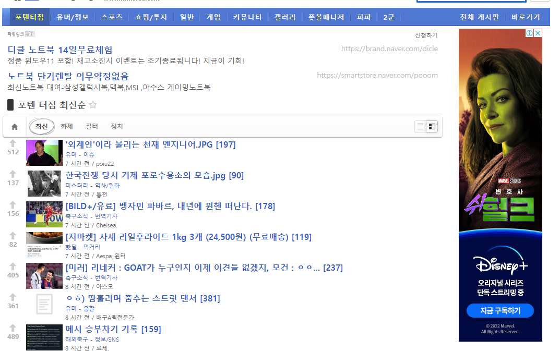The height and width of the screenshot is (351, 560).
Task: Switch to thumbnail list view icon
Action: point(432,126)
